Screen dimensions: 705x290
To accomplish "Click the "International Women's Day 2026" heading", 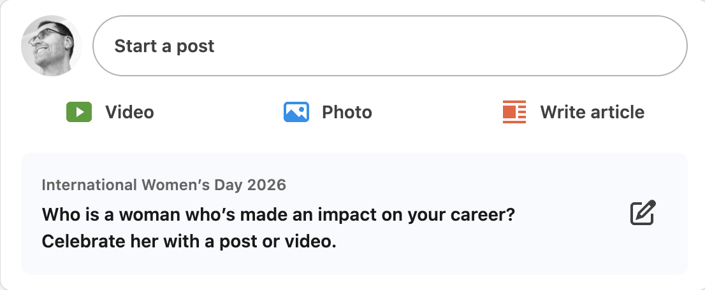I will 164,185.
